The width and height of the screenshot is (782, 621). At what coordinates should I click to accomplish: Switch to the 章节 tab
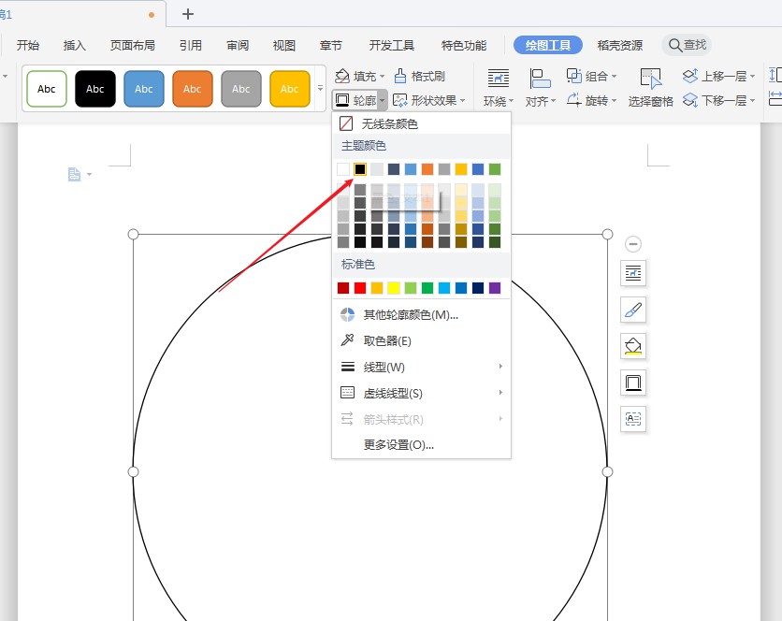click(331, 46)
